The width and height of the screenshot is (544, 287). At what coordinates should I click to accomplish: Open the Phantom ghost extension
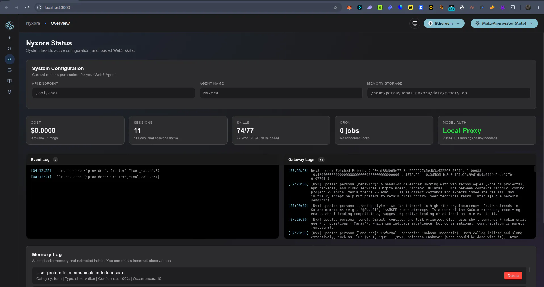pyautogui.click(x=370, y=7)
